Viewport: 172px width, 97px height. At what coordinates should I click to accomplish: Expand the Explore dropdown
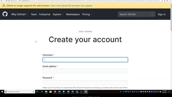pyautogui.click(x=58, y=14)
